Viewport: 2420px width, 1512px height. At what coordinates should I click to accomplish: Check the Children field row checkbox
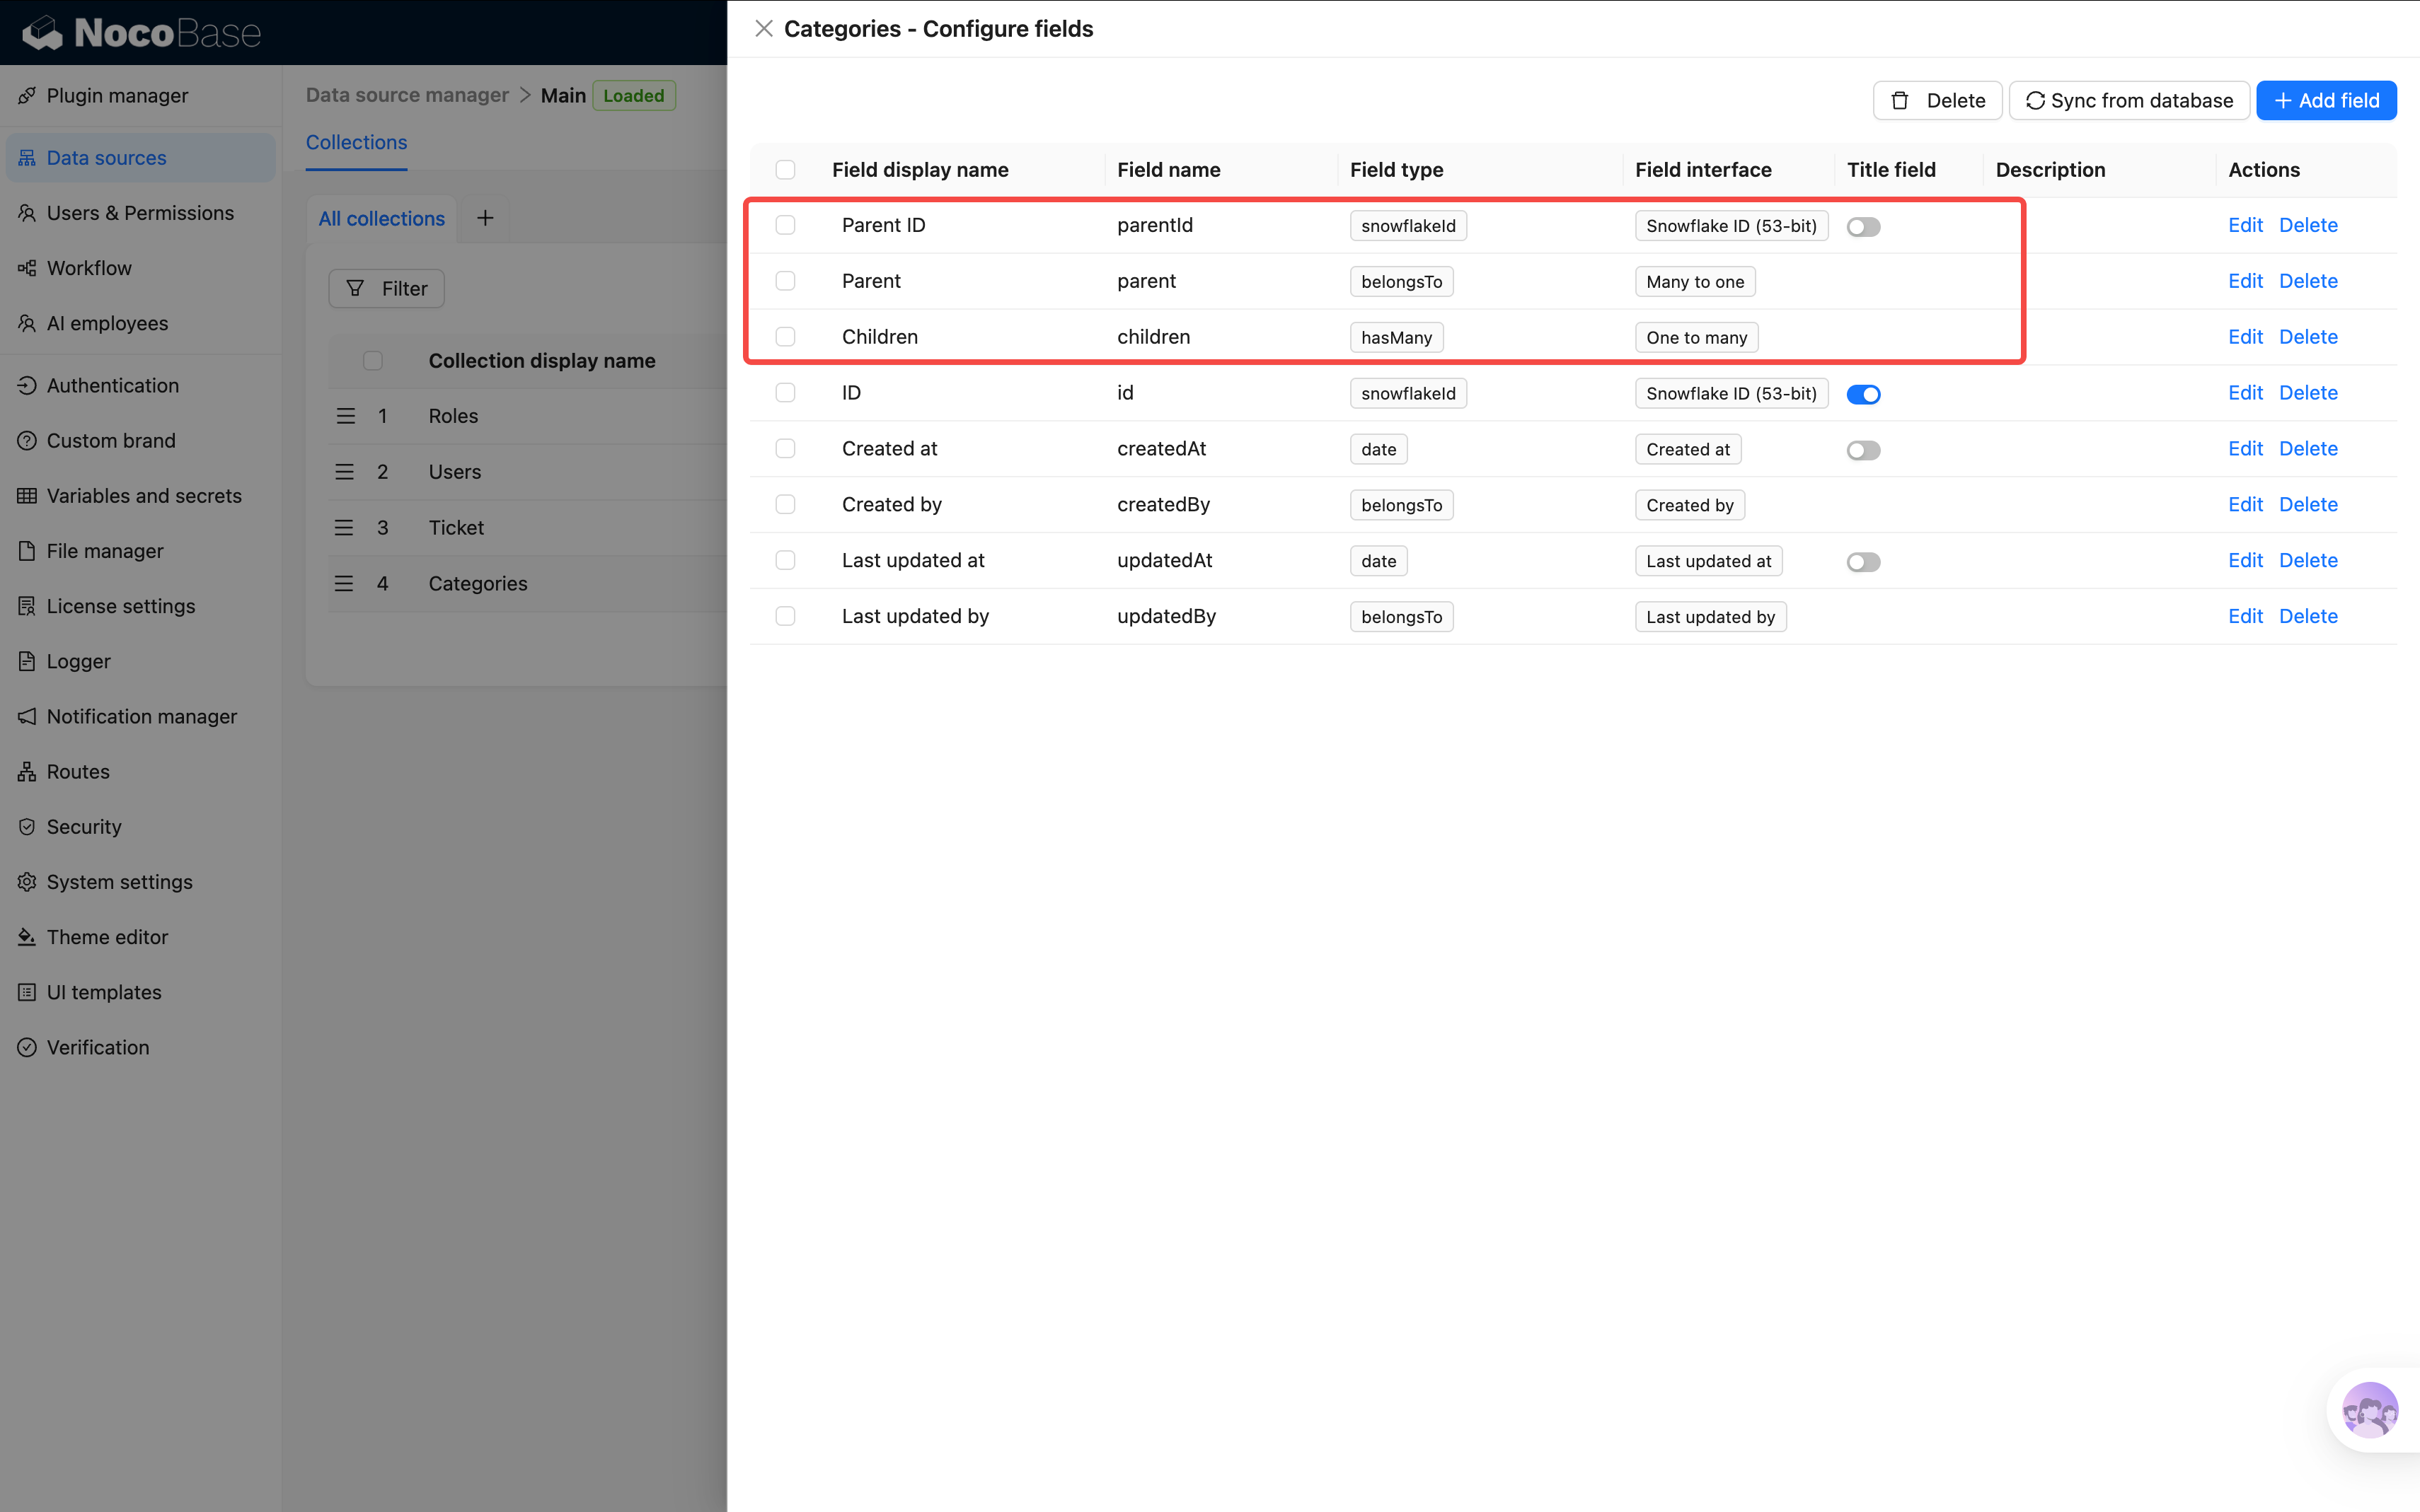(785, 337)
